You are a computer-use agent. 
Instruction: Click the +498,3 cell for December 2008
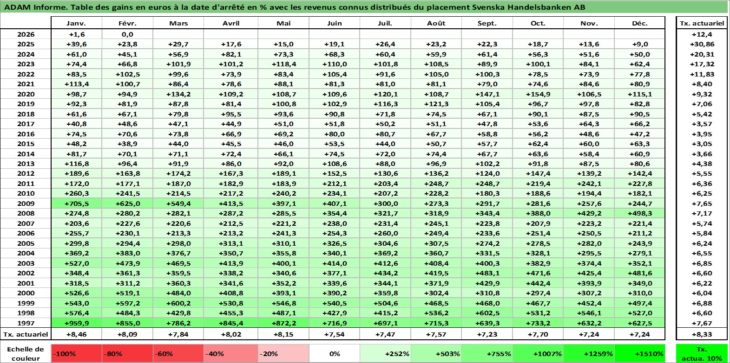tap(640, 213)
